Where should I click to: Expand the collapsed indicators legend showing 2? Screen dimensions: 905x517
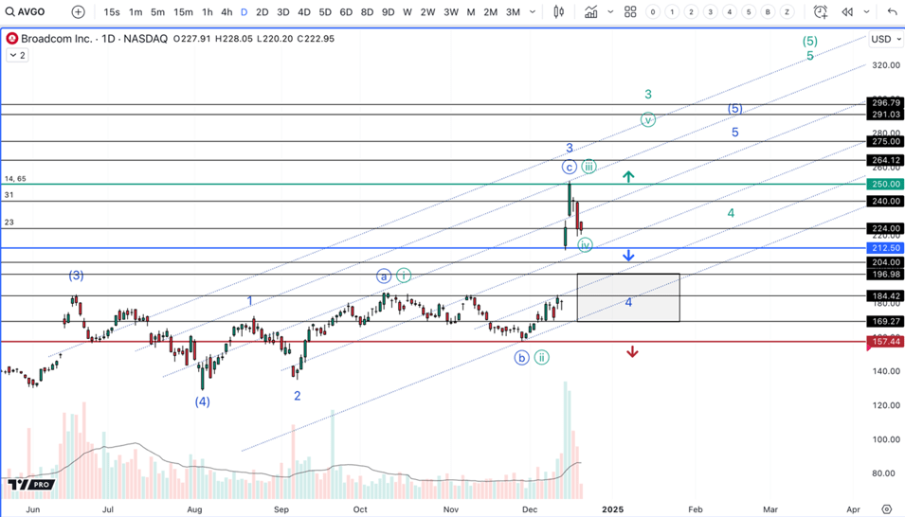click(x=17, y=55)
